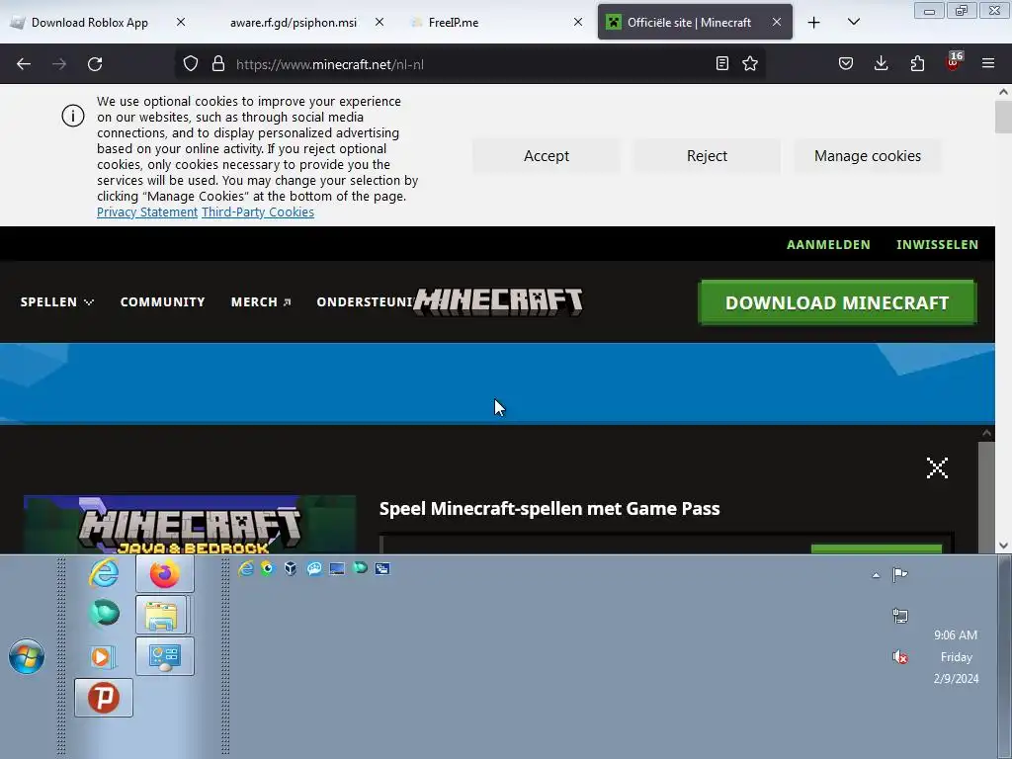The height and width of the screenshot is (759, 1012).
Task: Close the aware.rf.gd/psiphon.msi tab
Action: coord(379,22)
